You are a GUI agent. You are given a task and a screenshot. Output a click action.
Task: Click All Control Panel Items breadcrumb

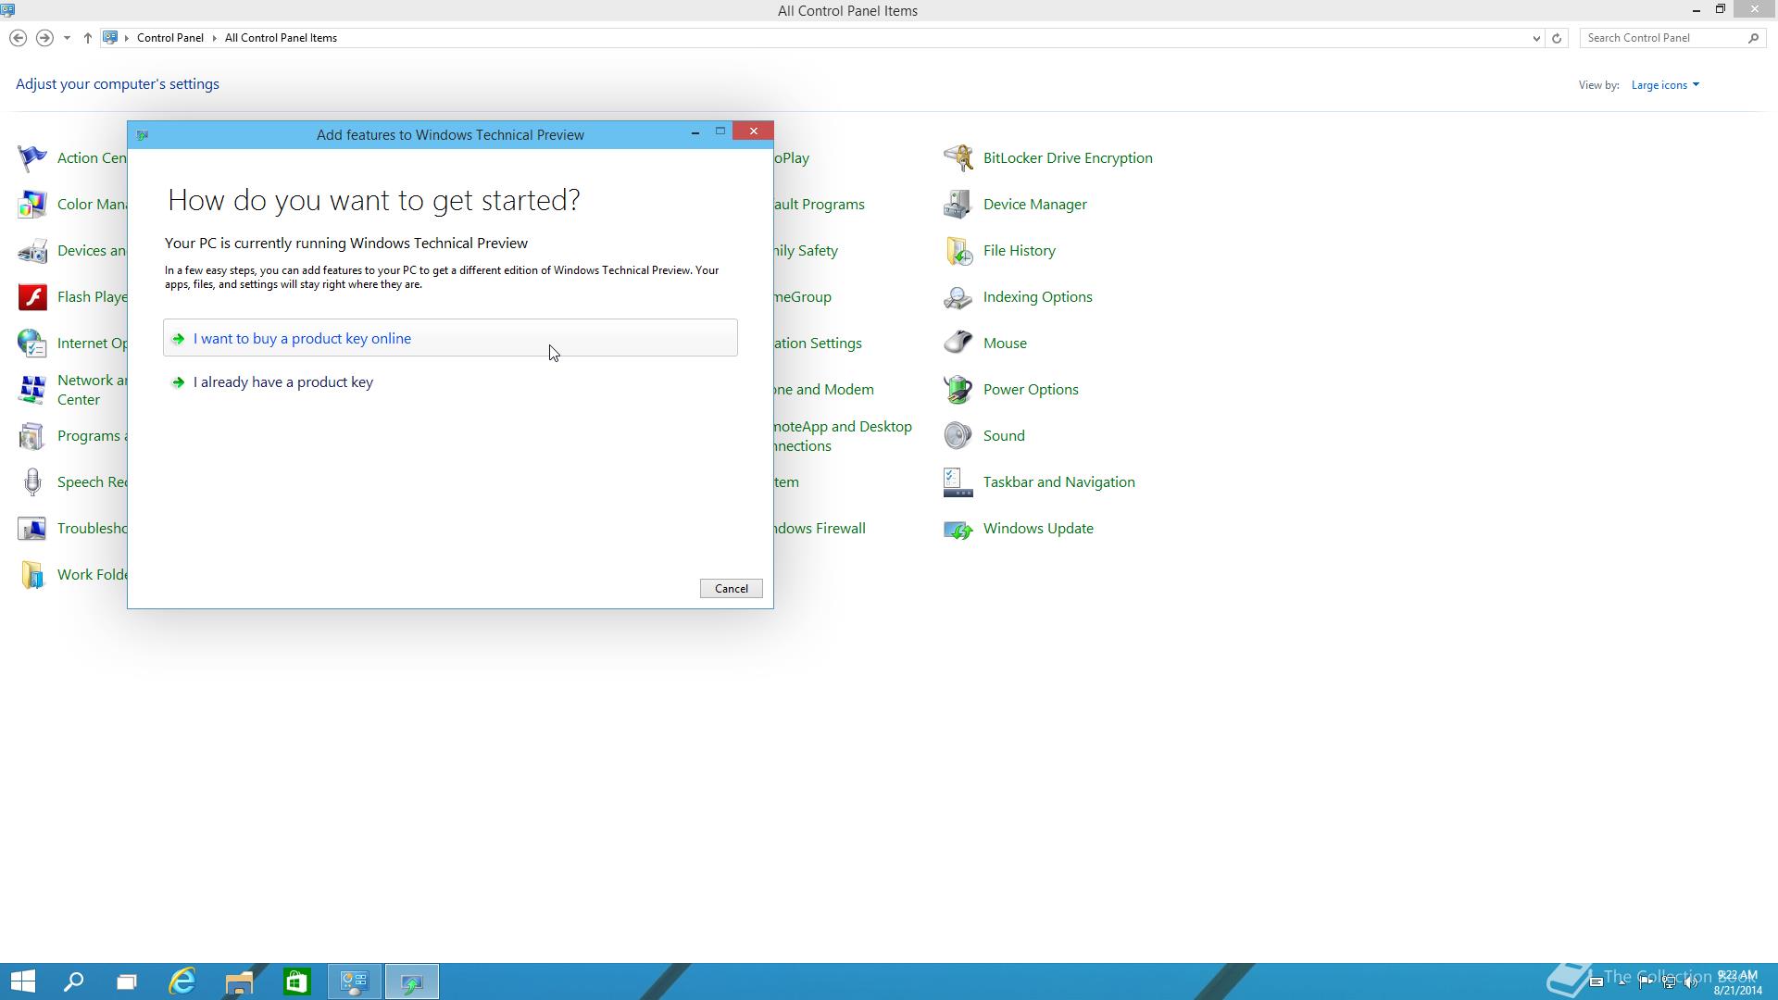[x=281, y=38]
